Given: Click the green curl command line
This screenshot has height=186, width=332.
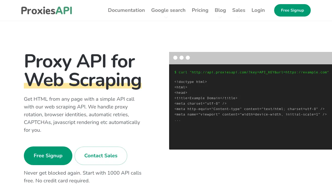Looking at the screenshot, I should pos(252,72).
